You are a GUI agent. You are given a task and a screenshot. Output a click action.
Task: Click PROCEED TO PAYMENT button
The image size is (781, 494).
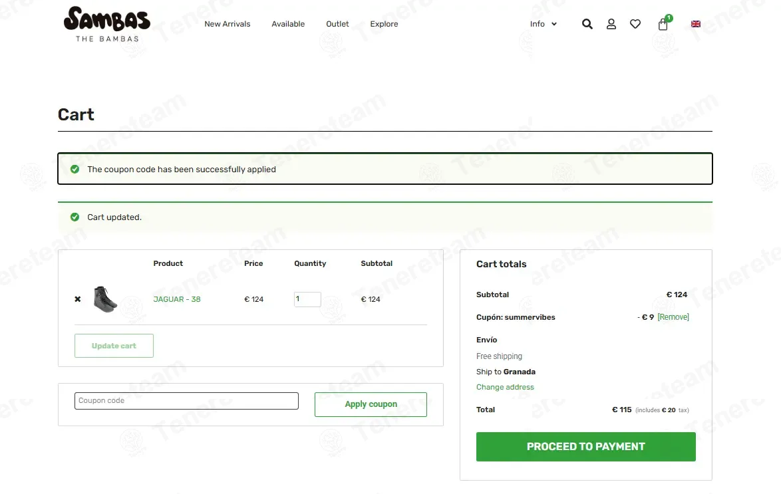[585, 447]
